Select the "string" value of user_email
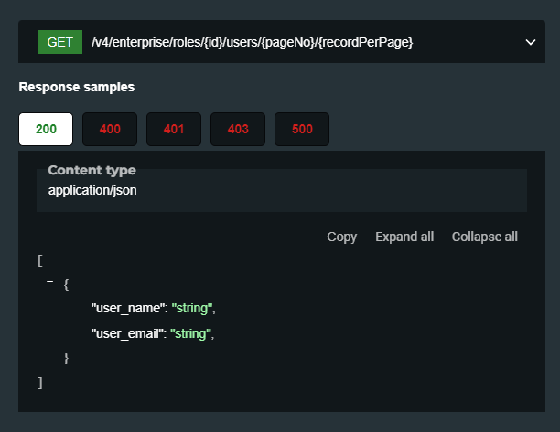Viewport: 560px width, 432px height. coord(190,333)
